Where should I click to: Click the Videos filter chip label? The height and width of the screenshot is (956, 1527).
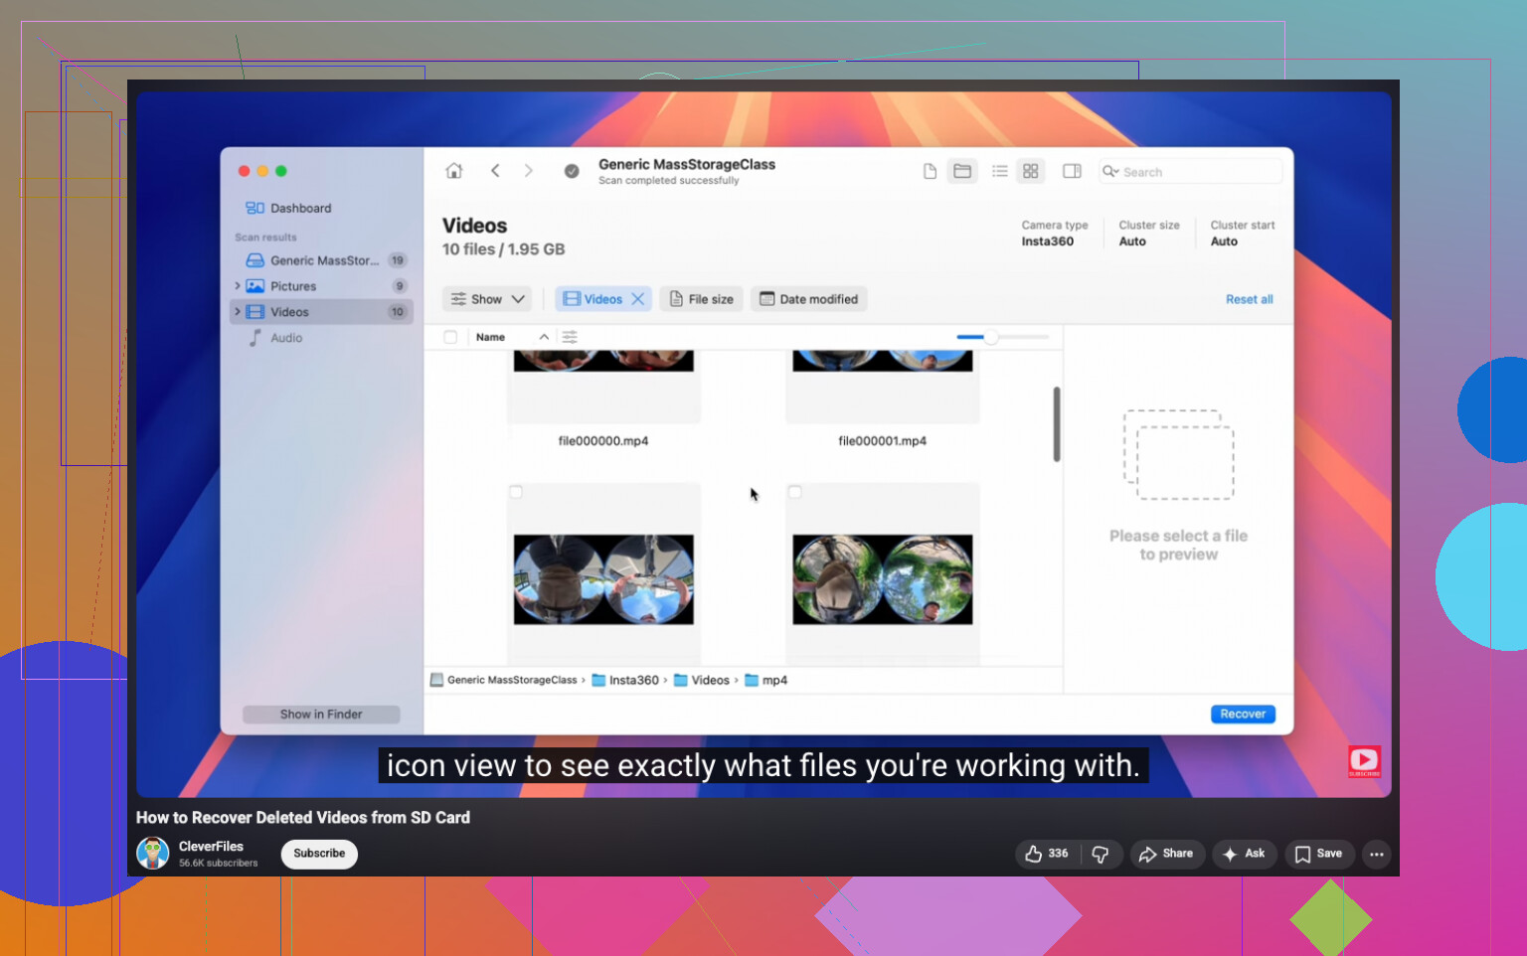(602, 299)
